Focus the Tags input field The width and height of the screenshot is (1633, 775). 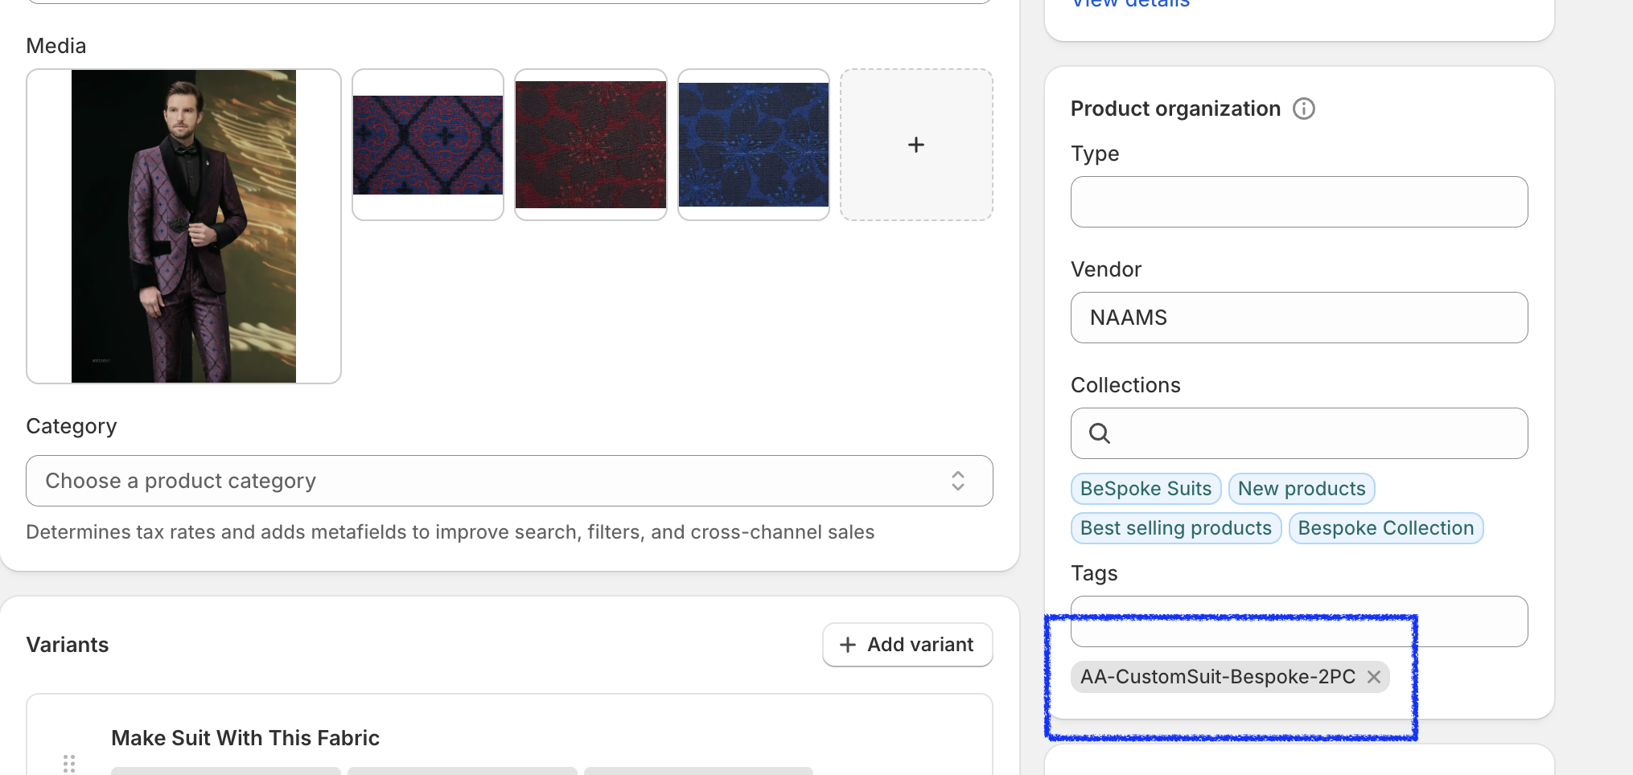tap(1299, 621)
